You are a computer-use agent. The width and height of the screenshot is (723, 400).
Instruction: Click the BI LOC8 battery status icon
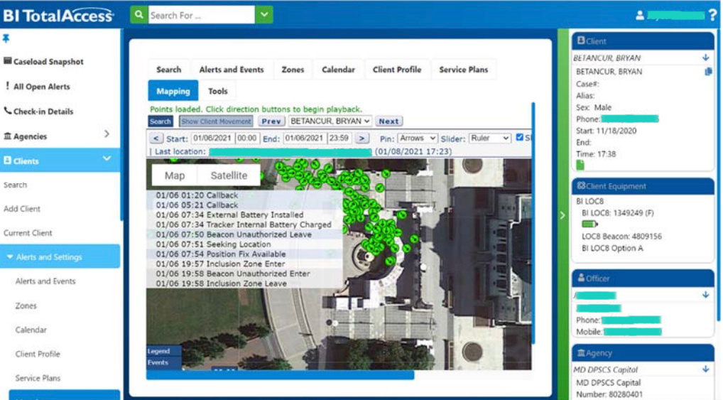point(589,225)
